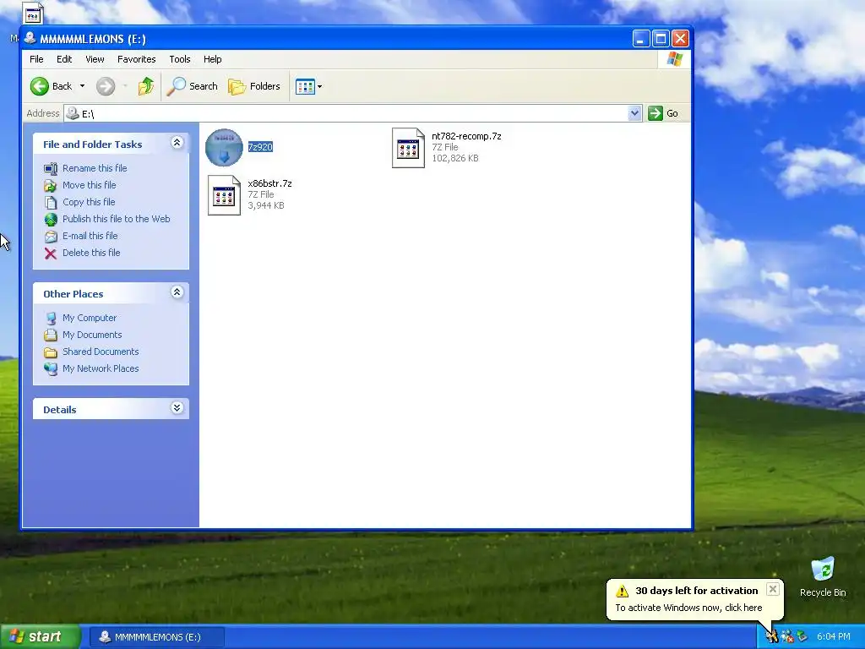Click Publish this file to the Web

point(117,219)
